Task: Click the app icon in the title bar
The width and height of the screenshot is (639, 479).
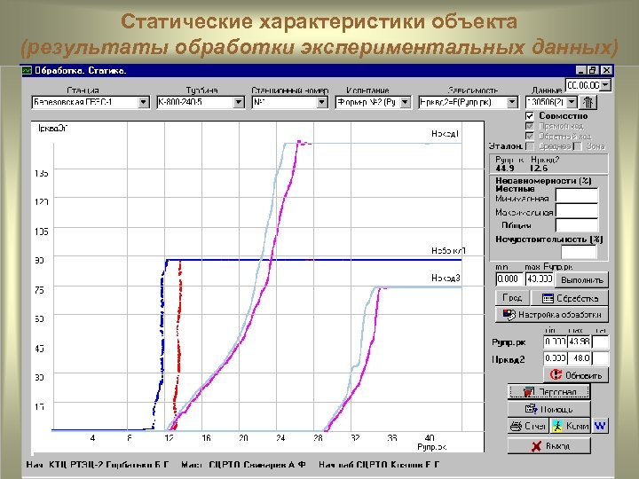Action: (x=27, y=70)
